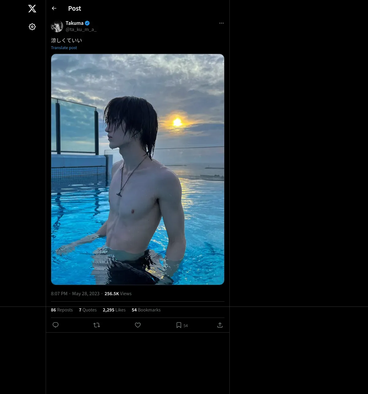Like the post with heart icon
The height and width of the screenshot is (394, 368).
138,325
